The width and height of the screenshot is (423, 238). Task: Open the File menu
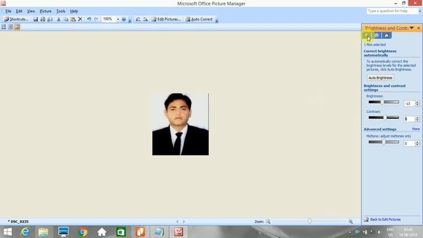[8, 11]
